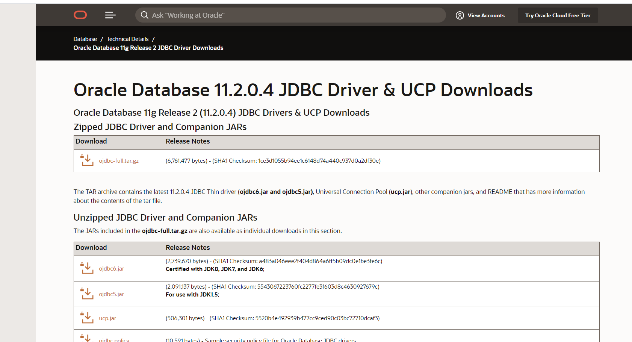Open Oracle Database 11g Release 2 JDBC breadcrumb

coord(148,48)
